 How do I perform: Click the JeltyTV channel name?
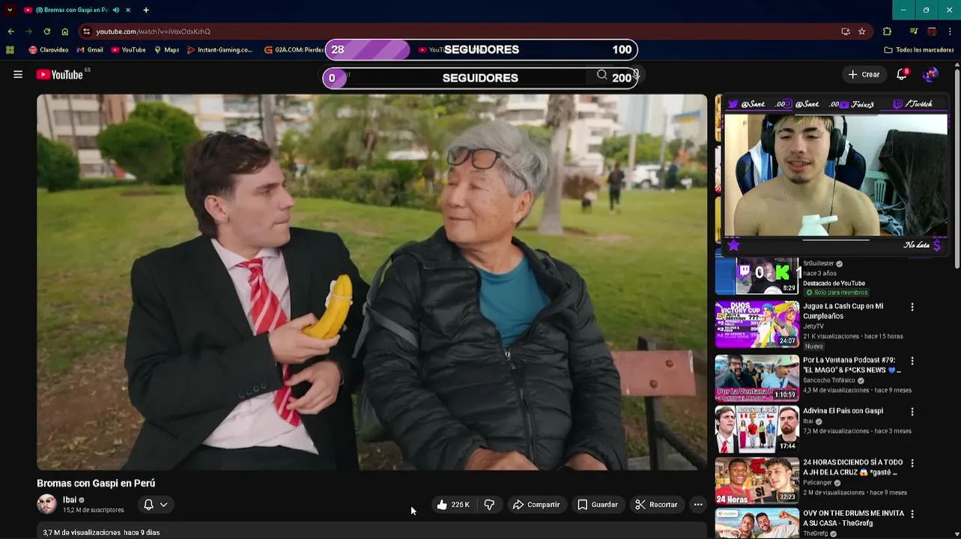point(813,326)
